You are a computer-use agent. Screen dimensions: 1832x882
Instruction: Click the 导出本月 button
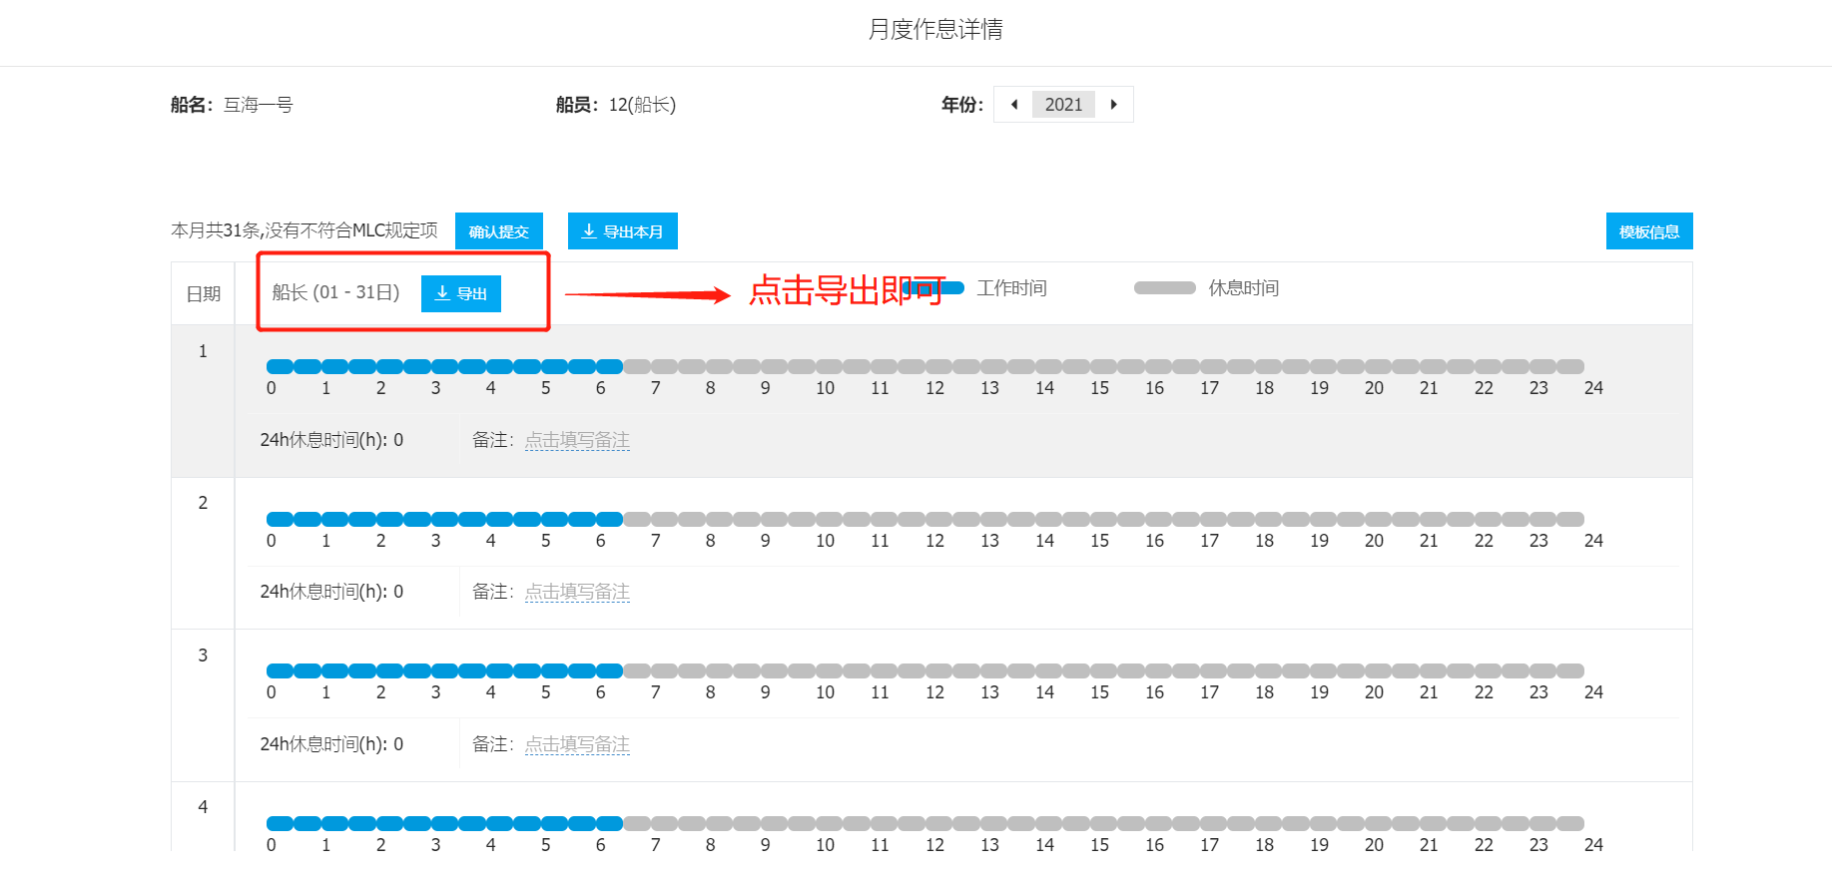coord(623,231)
